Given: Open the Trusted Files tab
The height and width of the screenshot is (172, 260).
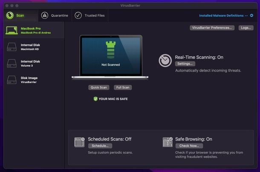Looking at the screenshot, I should 90,15.
